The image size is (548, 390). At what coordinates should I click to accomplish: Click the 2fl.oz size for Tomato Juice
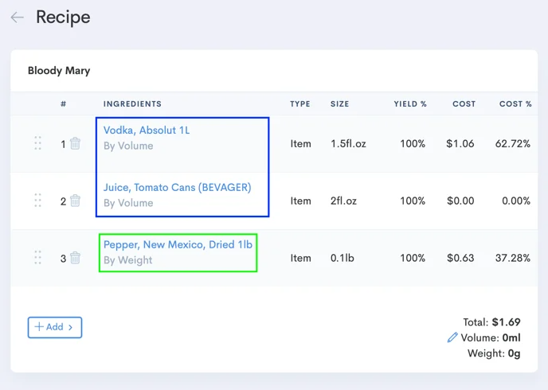tap(342, 201)
